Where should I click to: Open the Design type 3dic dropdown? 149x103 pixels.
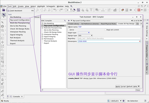pos(85,35)
